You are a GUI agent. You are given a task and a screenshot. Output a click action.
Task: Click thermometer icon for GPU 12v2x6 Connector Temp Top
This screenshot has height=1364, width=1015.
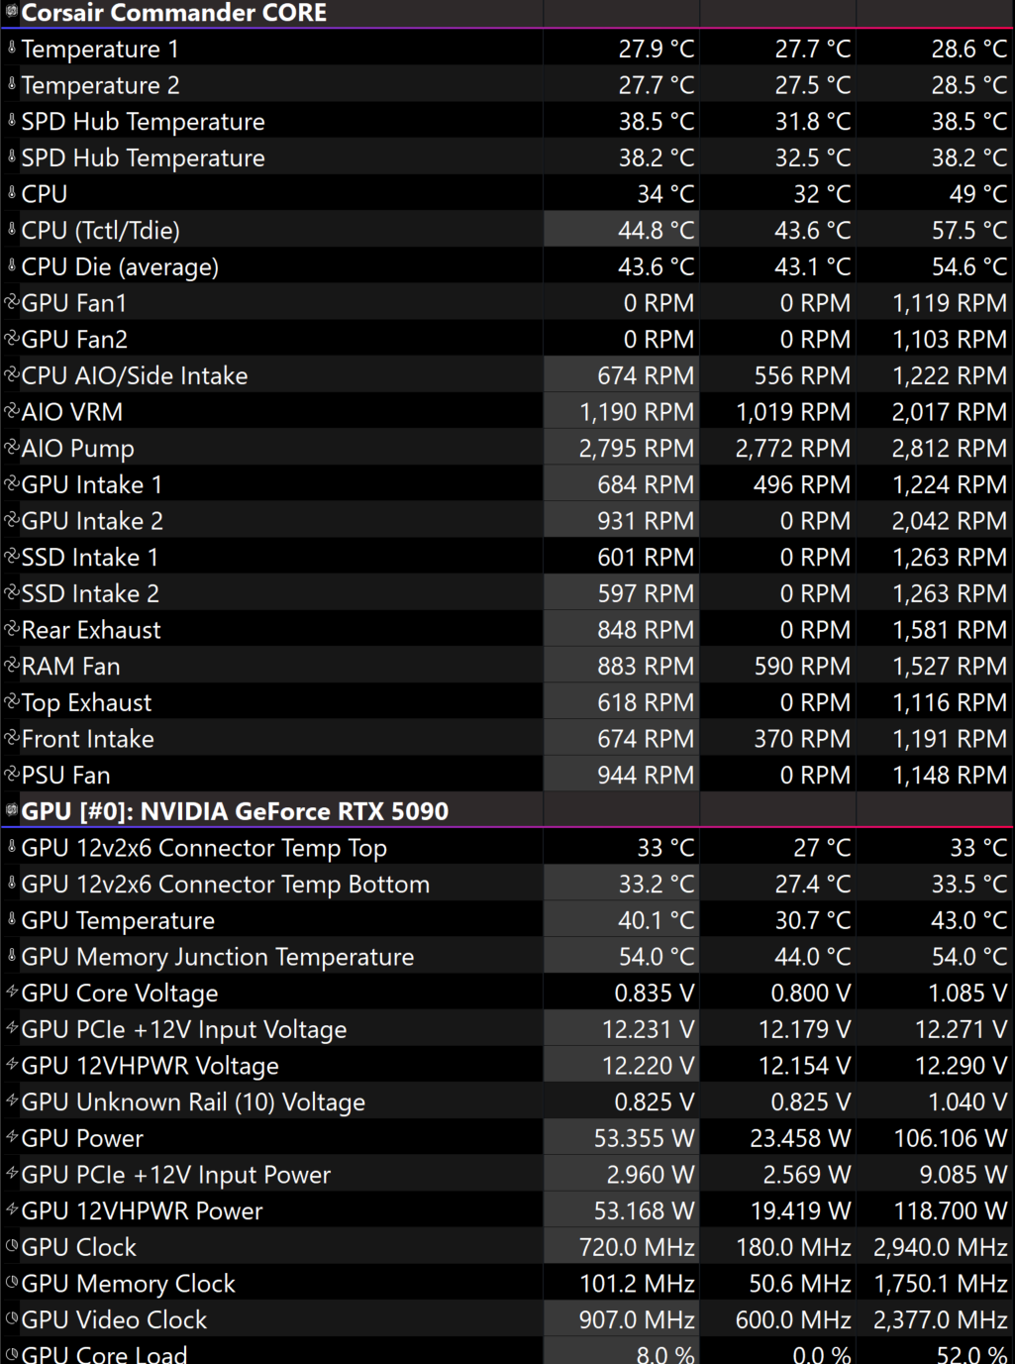[12, 847]
